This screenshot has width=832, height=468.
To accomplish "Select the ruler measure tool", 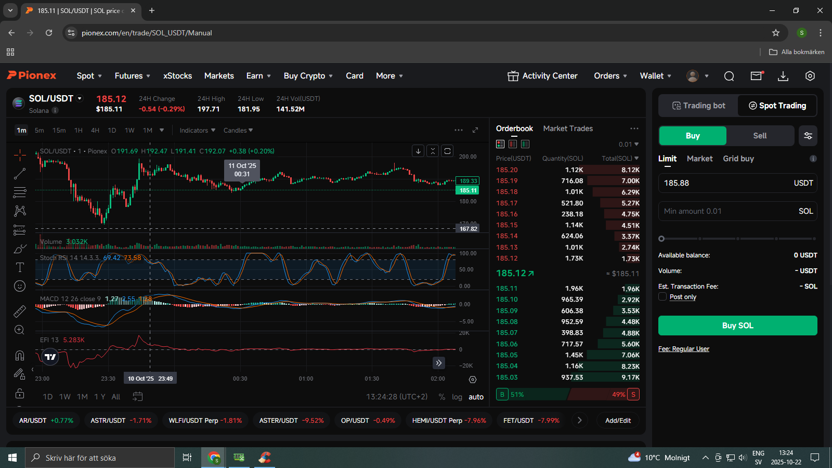I will [x=20, y=311].
